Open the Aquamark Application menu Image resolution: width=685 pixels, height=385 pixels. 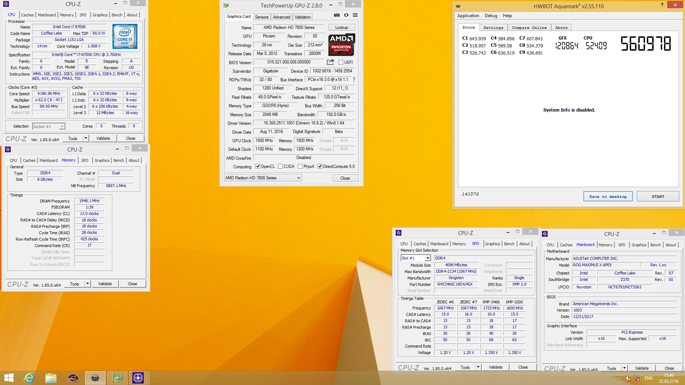coord(468,16)
